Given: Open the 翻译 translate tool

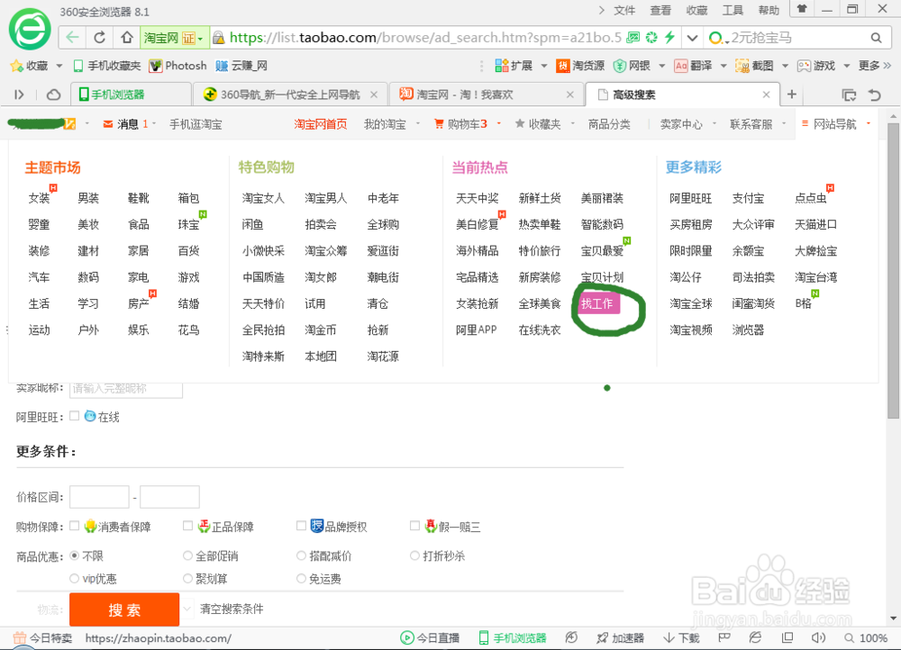Looking at the screenshot, I should (x=693, y=66).
